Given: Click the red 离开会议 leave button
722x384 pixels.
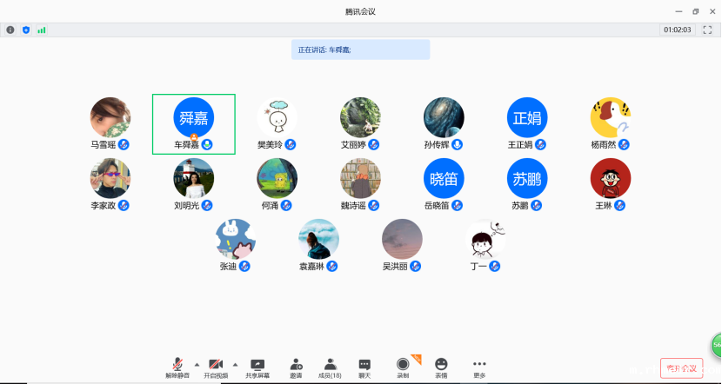Looking at the screenshot, I should click(681, 368).
